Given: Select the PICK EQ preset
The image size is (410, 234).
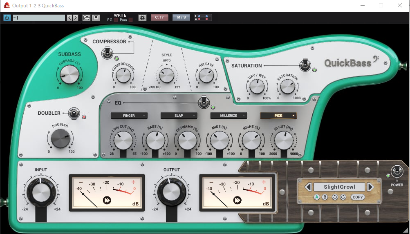Looking at the screenshot, I should pyautogui.click(x=278, y=116).
